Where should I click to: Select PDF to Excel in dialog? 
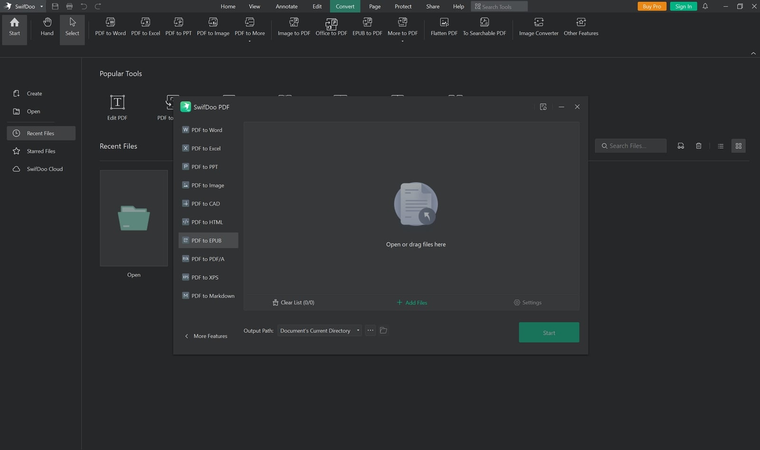[208, 149]
